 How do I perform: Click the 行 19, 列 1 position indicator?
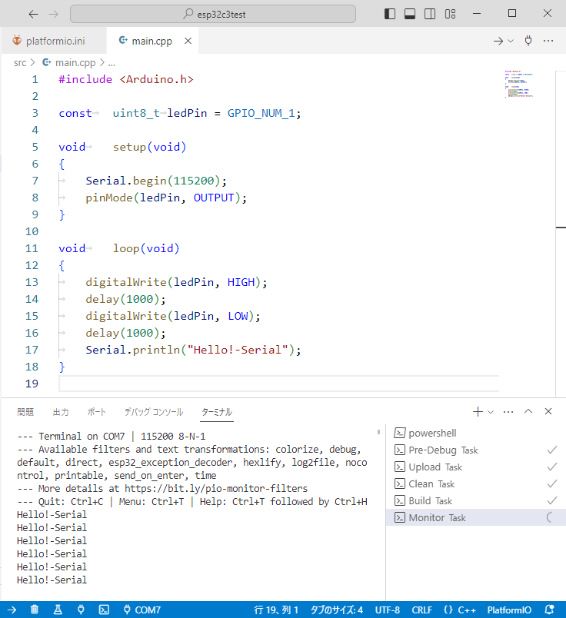pyautogui.click(x=276, y=610)
